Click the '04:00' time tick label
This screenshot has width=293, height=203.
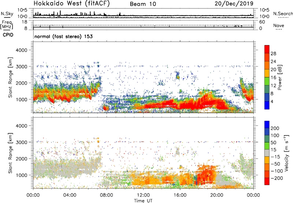[x=70, y=195]
